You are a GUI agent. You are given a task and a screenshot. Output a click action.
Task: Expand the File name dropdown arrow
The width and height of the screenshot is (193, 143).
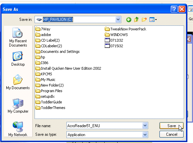(x=145, y=125)
